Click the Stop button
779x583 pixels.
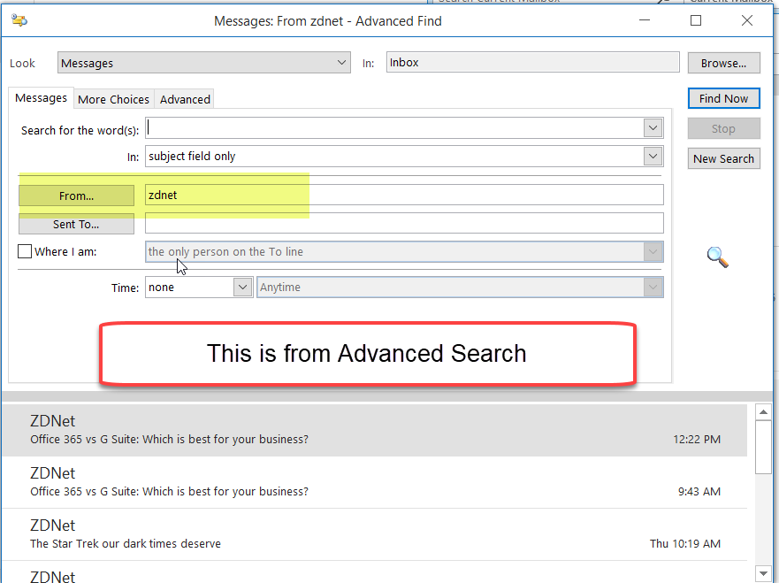pos(723,129)
